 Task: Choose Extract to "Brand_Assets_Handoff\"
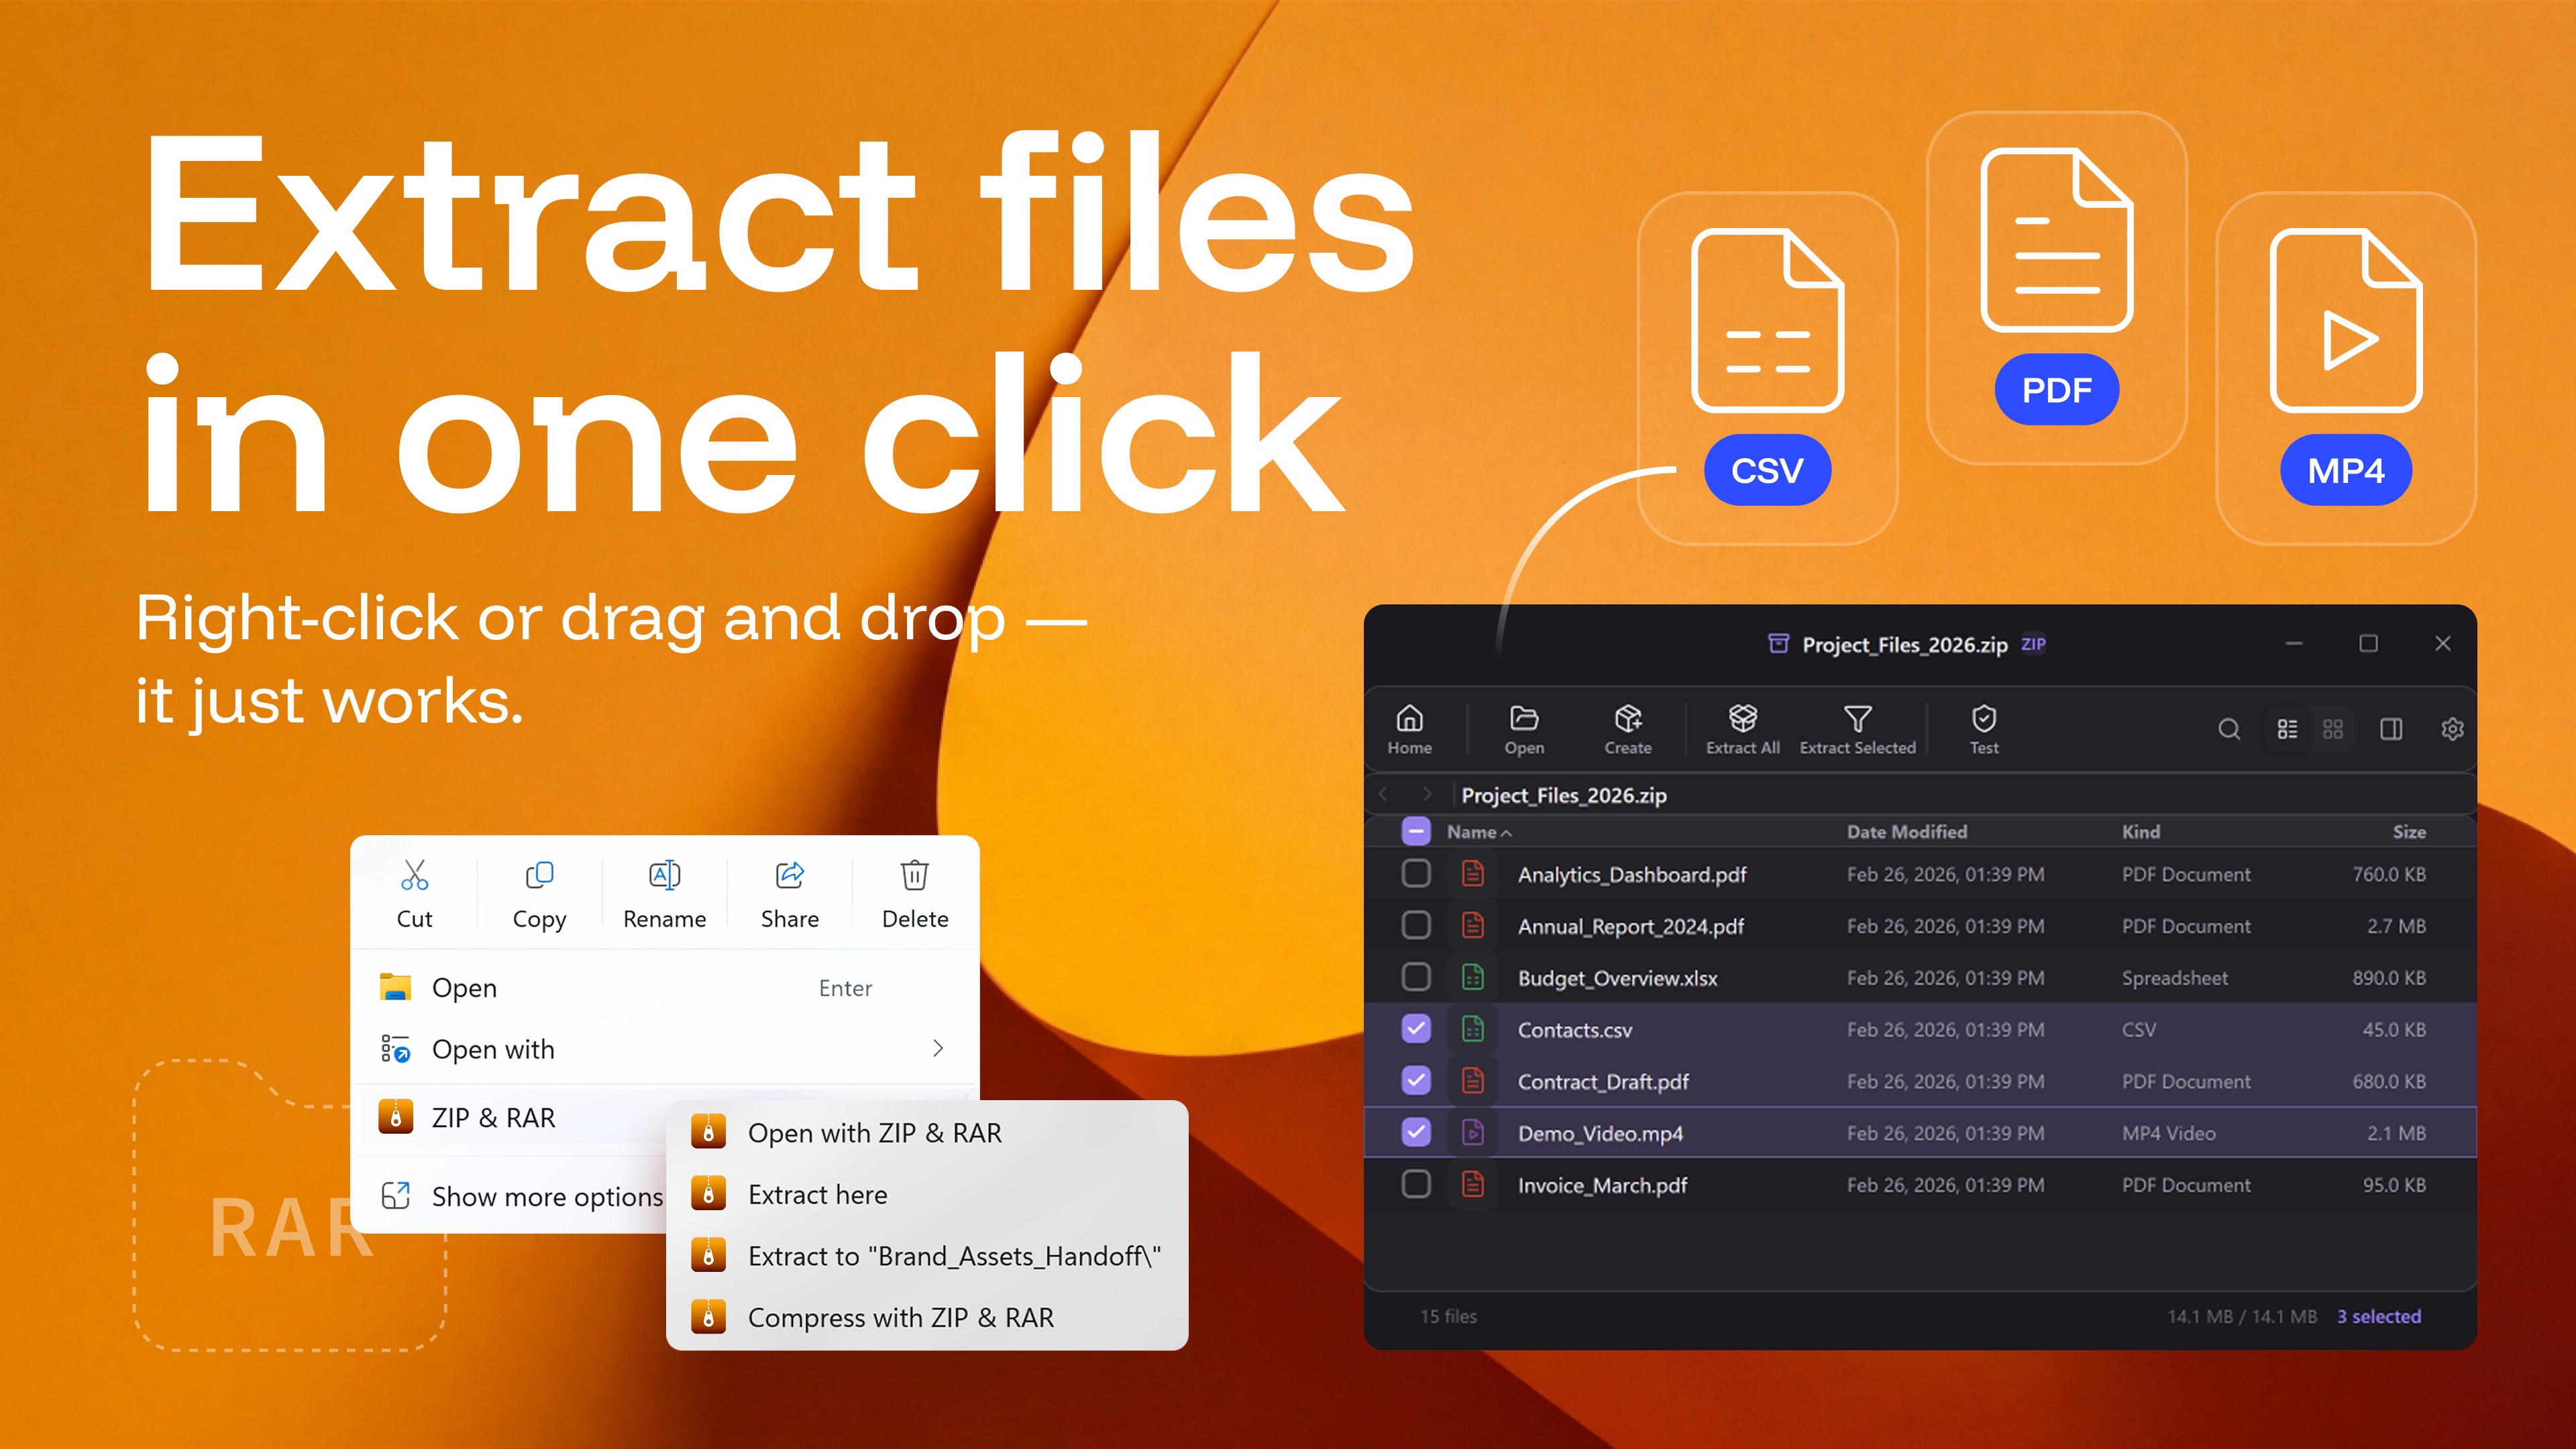(x=927, y=1256)
